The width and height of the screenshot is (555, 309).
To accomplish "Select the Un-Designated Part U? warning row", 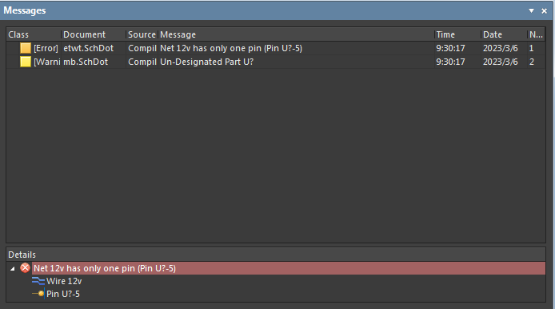I will tap(276, 62).
